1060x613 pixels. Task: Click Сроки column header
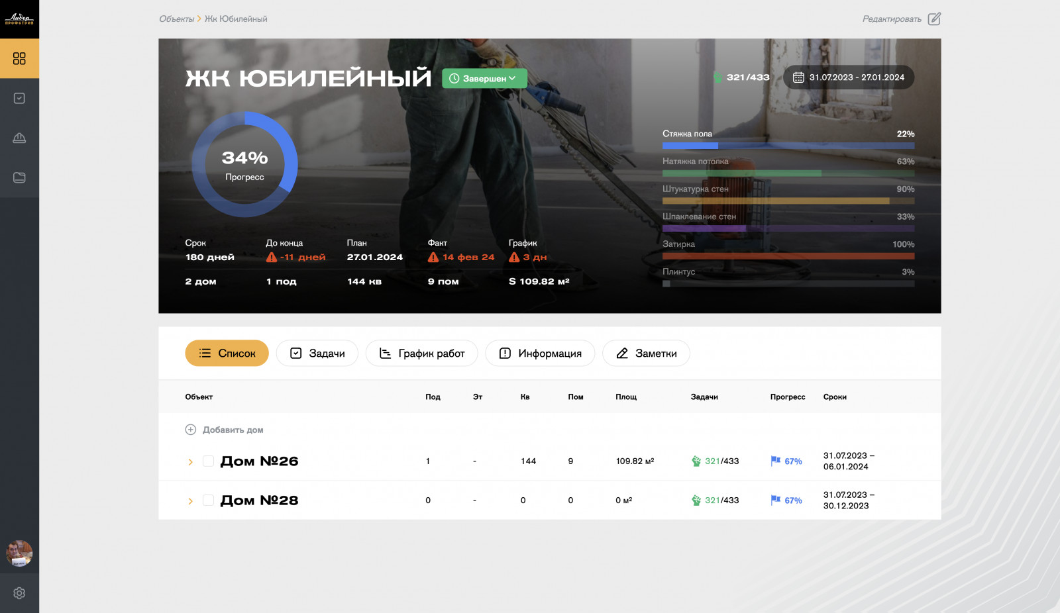click(835, 397)
